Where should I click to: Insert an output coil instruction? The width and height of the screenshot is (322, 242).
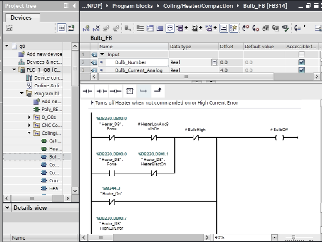[x=115, y=91]
